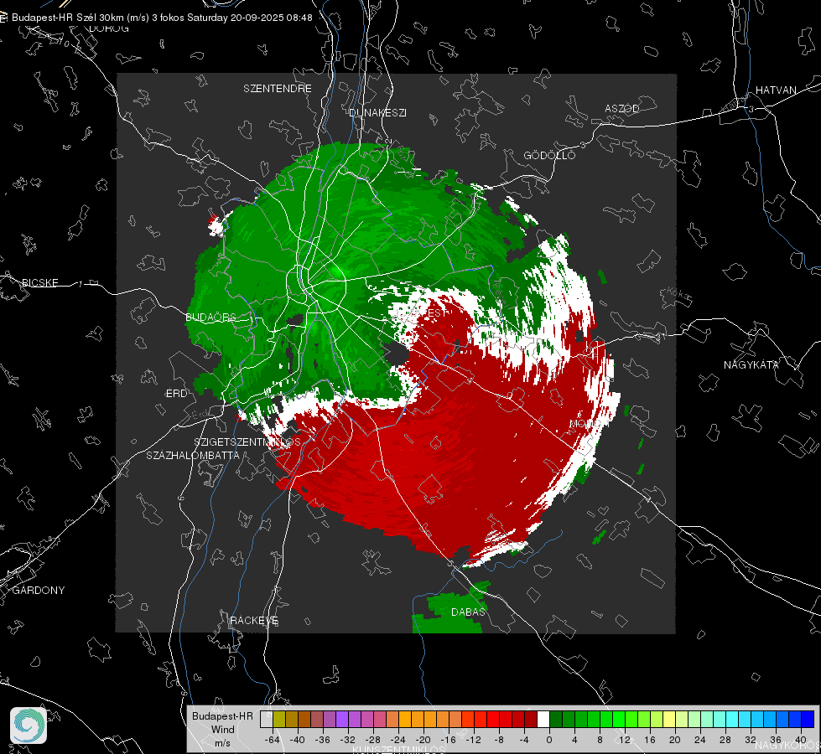
Task: Select the BUDAÖRS city label
Action: point(211,317)
